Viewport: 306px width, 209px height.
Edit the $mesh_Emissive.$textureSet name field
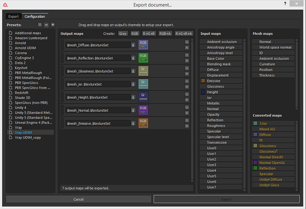tap(98, 124)
